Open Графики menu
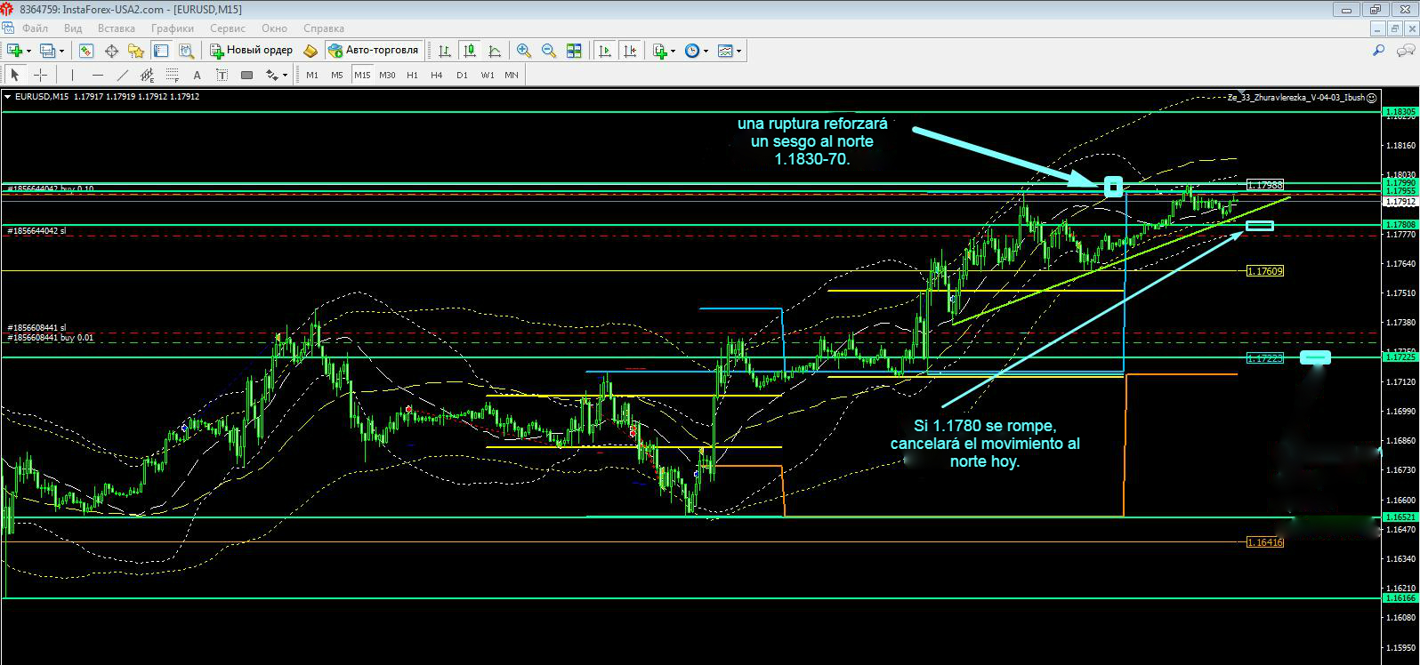Viewport: 1420px width, 665px height. (x=173, y=28)
